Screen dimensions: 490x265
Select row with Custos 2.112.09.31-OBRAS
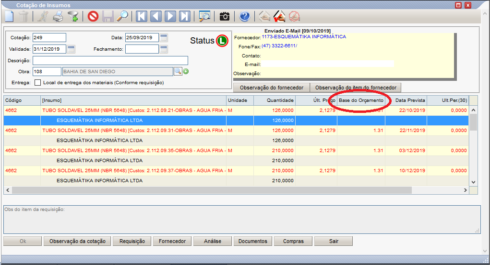(x=236, y=131)
